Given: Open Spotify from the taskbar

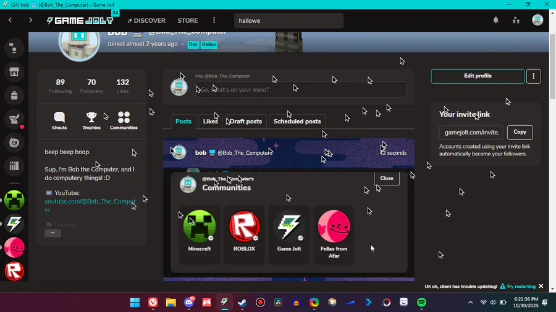Looking at the screenshot, I should pos(421,303).
